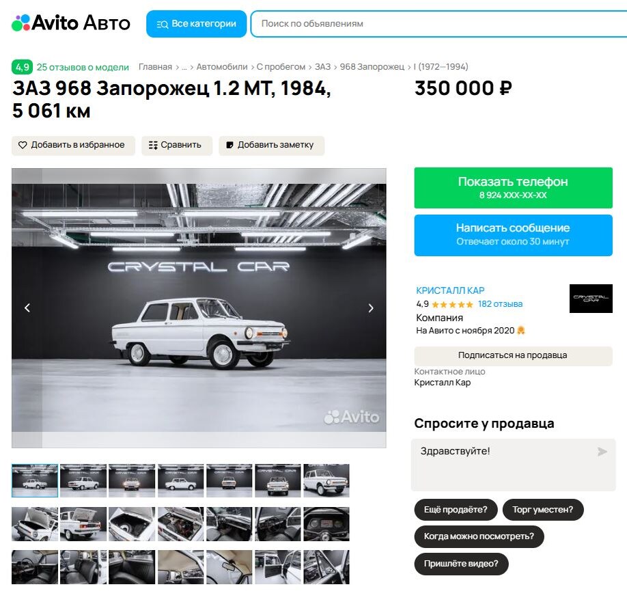
Task: Send the message with the arrow icon
Action: tap(602, 451)
